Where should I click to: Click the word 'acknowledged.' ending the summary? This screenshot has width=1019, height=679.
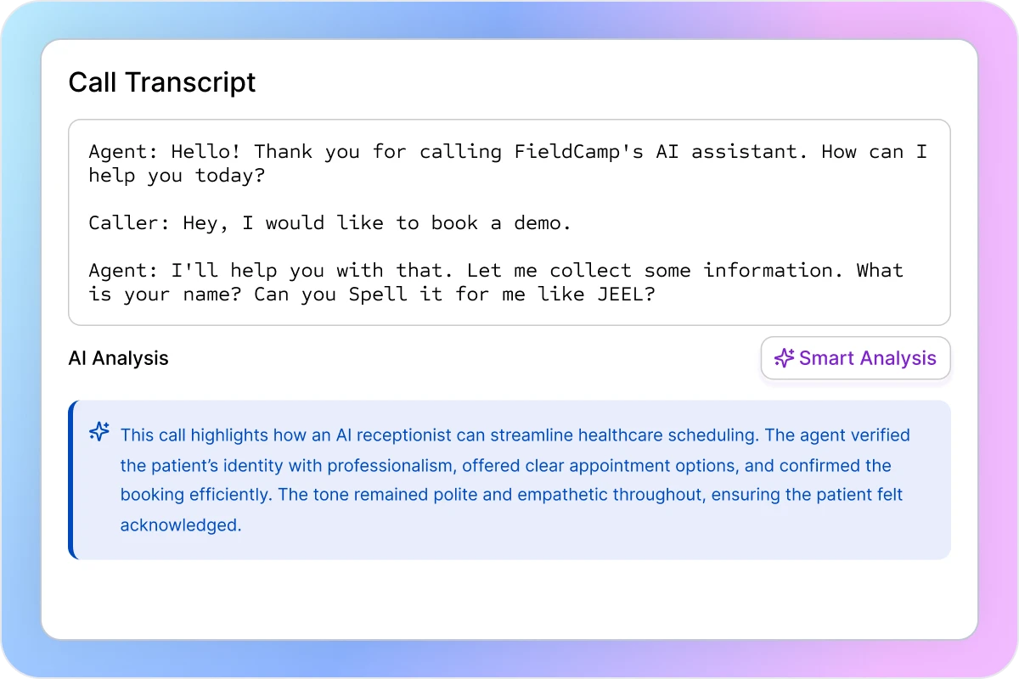pos(181,525)
